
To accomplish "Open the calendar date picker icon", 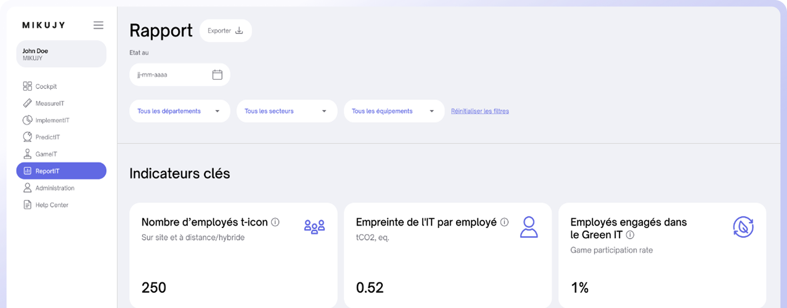I will click(x=217, y=75).
